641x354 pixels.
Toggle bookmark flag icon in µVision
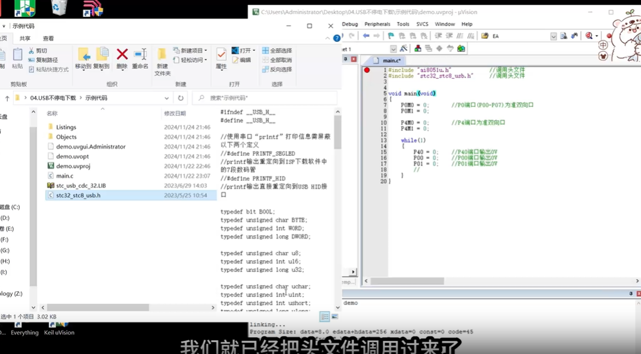(391, 36)
